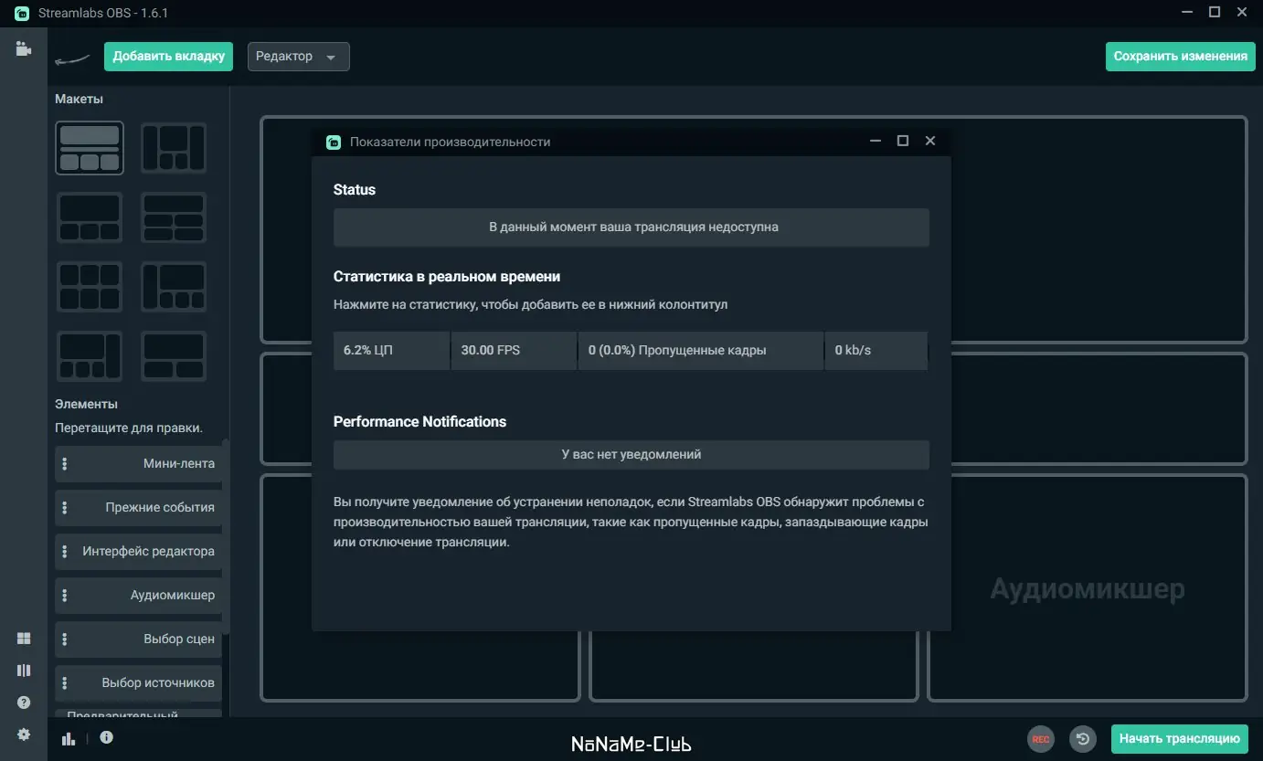Close the Показатели производительности dialog
1263x761 pixels.
tap(930, 141)
